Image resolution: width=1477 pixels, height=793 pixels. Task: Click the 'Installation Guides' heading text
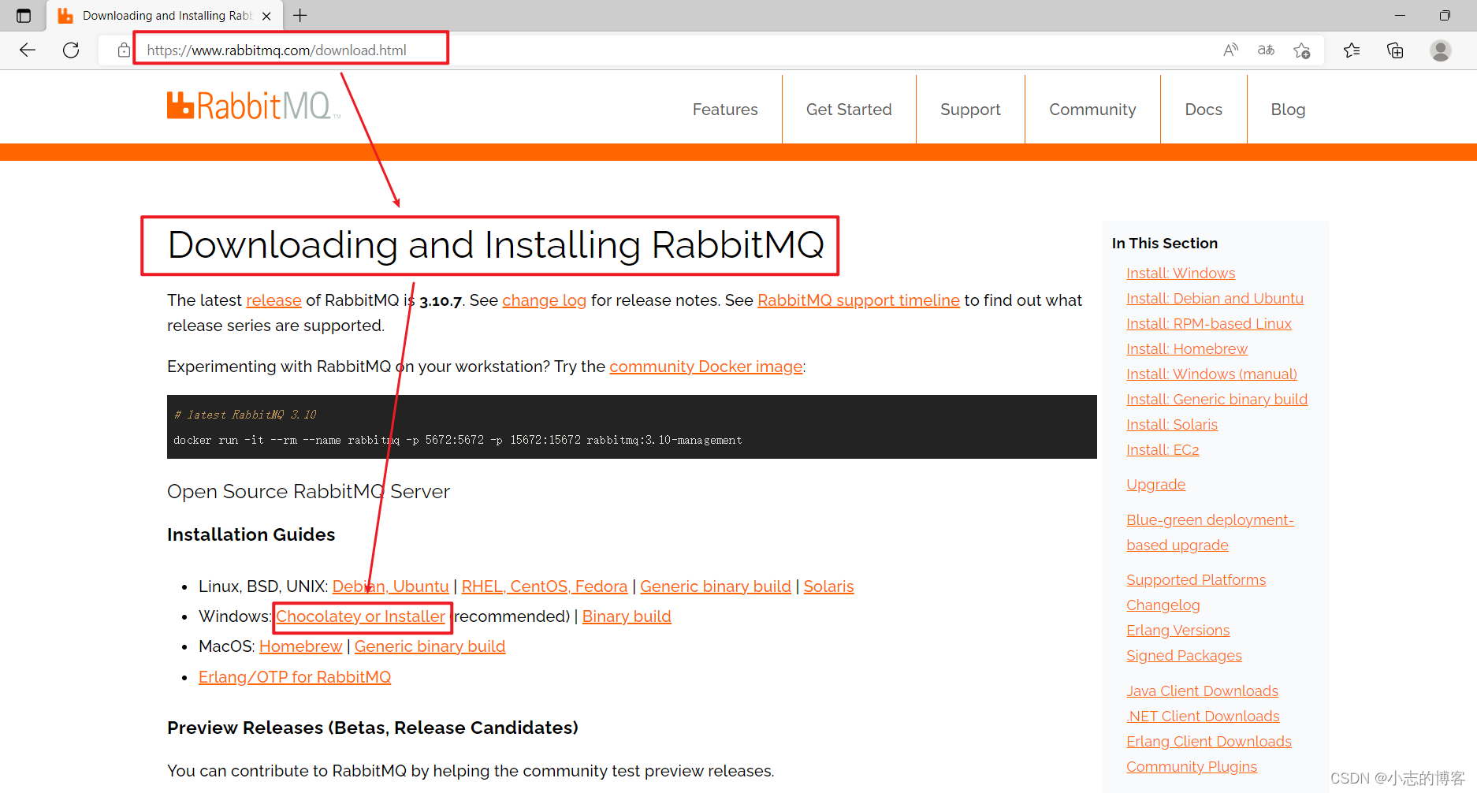pos(251,534)
